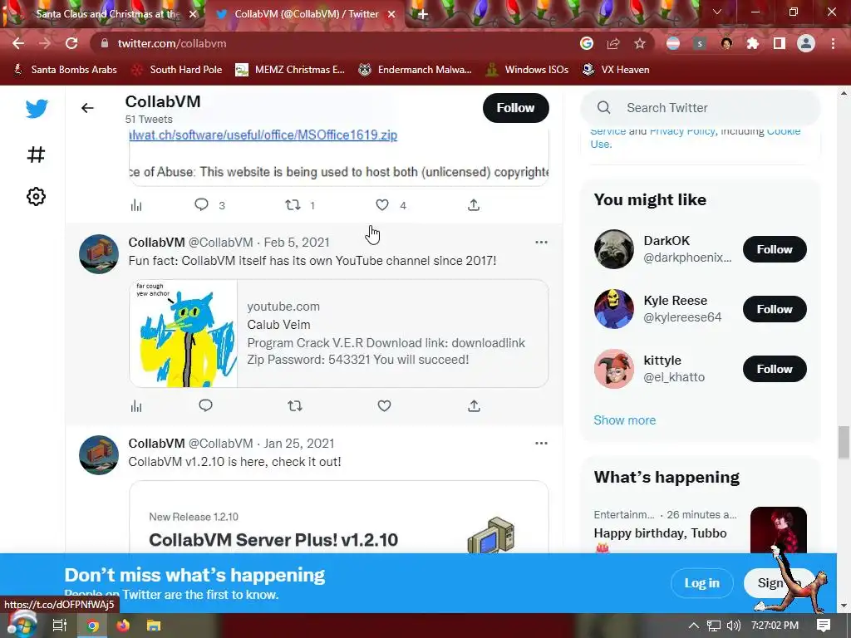Click the page vertical scrollbar thumb
Viewport: 851px width, 638px height.
[843, 442]
